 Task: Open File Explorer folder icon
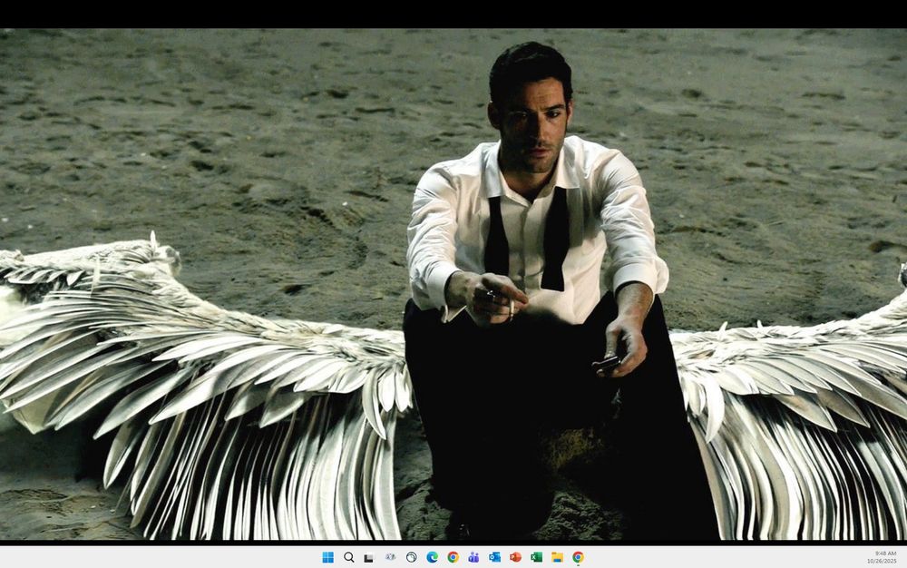click(x=557, y=557)
